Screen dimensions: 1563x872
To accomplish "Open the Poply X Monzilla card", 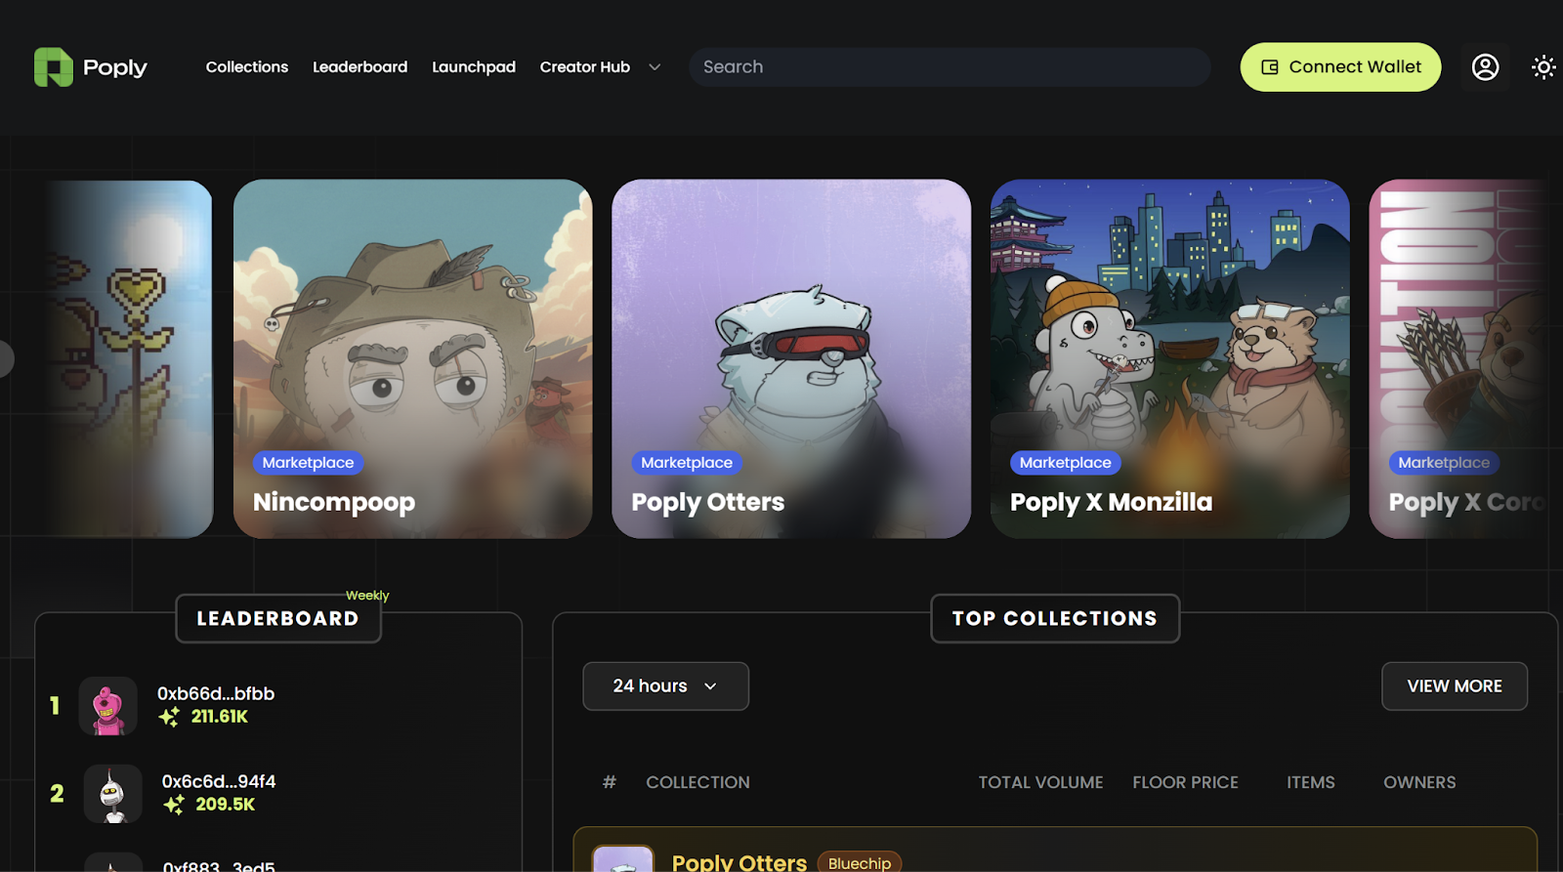I will click(x=1170, y=358).
